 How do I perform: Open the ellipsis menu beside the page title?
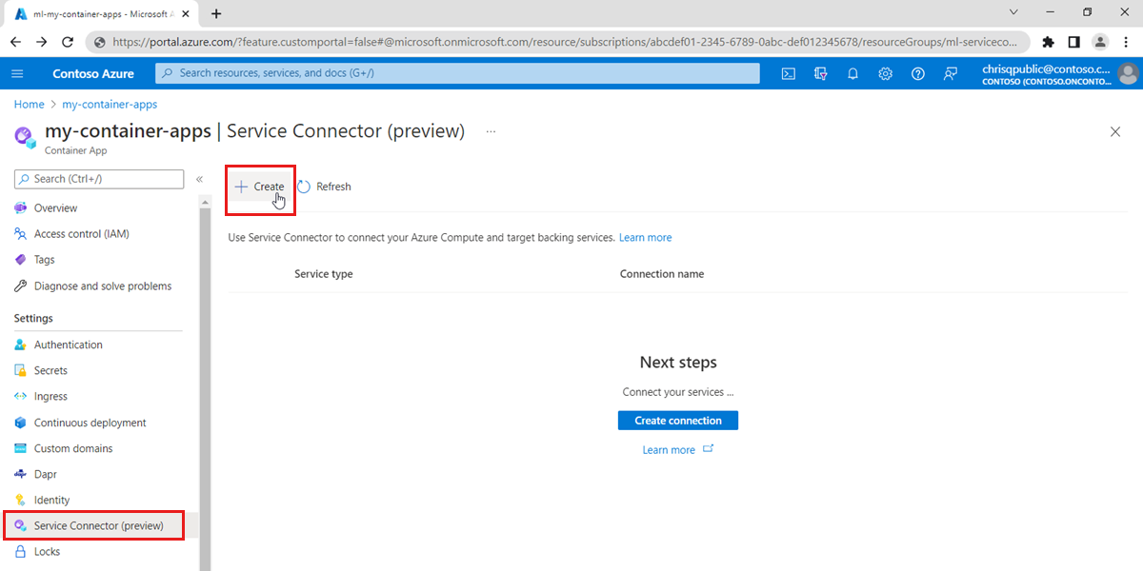[x=491, y=131]
